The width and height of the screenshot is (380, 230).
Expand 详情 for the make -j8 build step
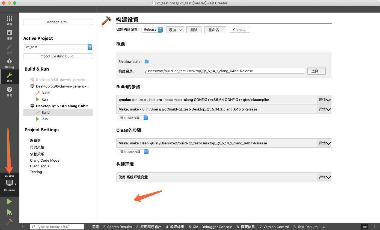(324, 109)
